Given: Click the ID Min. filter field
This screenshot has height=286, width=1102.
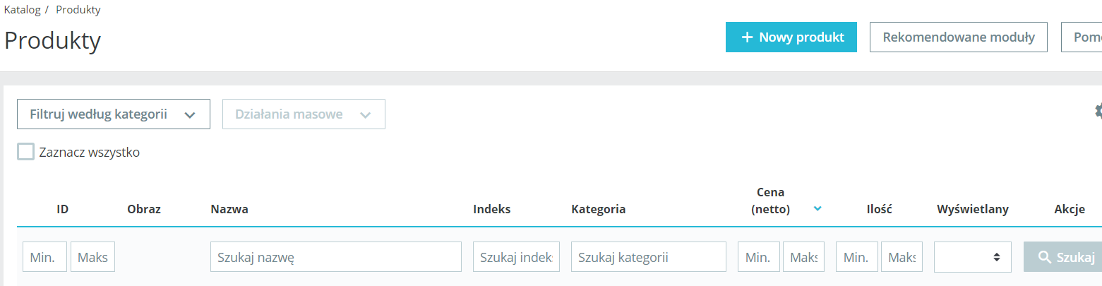Looking at the screenshot, I should pyautogui.click(x=45, y=257).
